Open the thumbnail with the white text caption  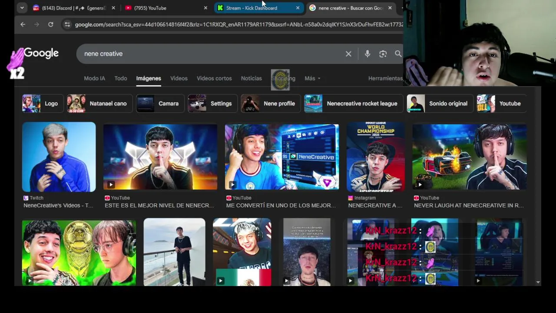point(307,252)
